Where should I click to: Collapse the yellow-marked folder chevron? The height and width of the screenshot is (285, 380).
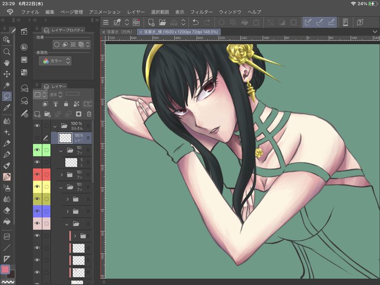(x=61, y=187)
